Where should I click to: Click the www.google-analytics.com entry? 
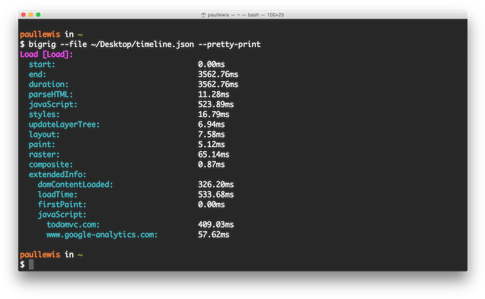102,234
